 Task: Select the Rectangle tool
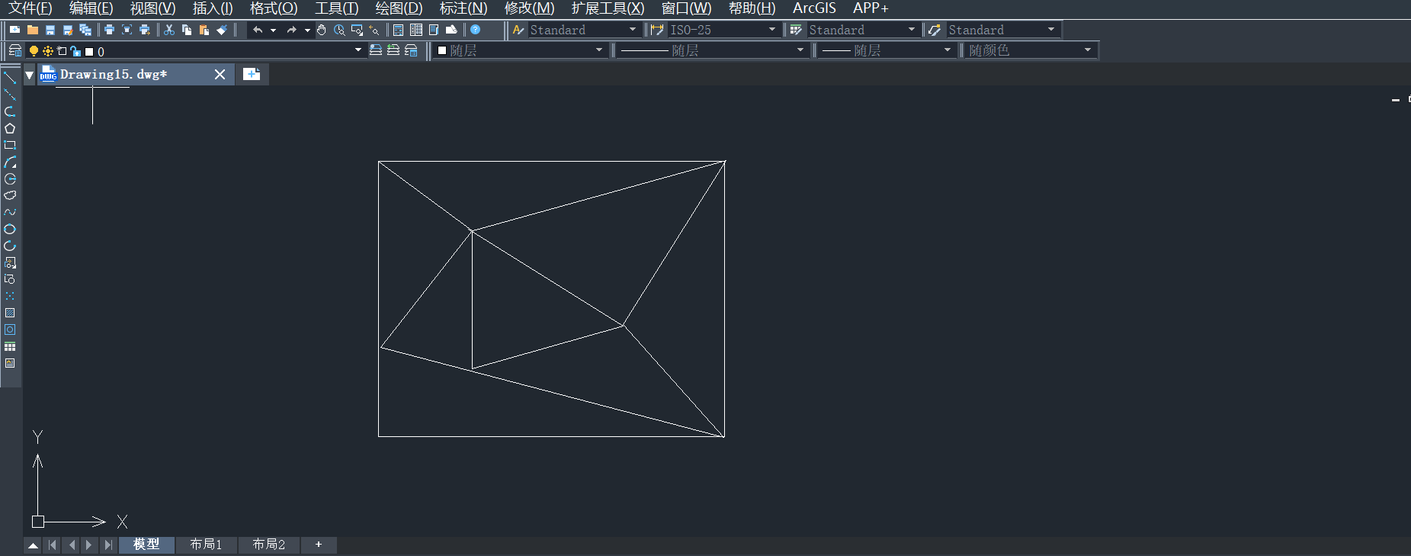coord(10,145)
